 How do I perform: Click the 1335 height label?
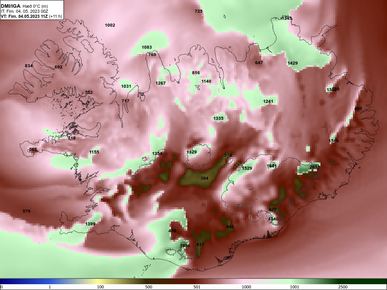pyautogui.click(x=218, y=118)
